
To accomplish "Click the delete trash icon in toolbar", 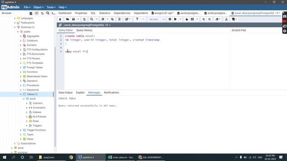I will pyautogui.click(x=119, y=19).
